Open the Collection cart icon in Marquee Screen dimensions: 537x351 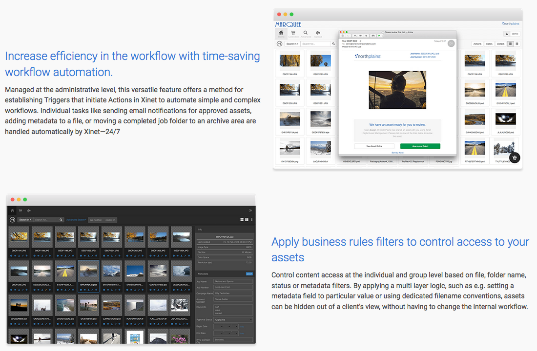[293, 34]
